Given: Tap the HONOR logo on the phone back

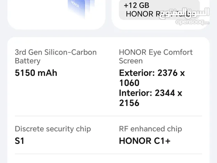Looking at the screenshot, I should tap(75, 4).
